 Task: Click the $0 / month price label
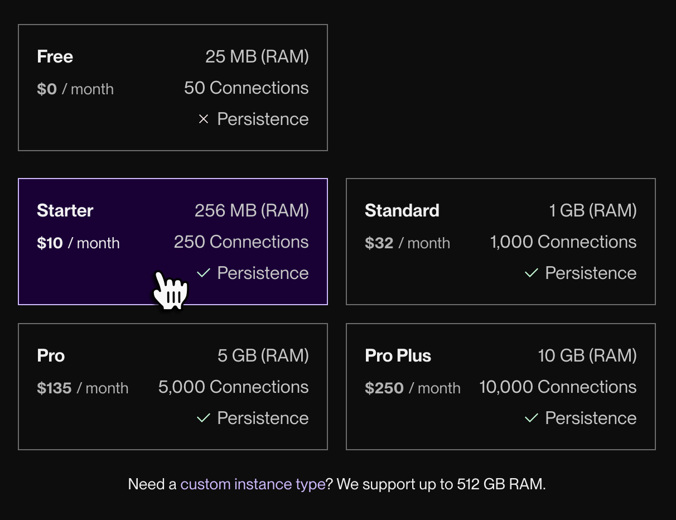75,89
